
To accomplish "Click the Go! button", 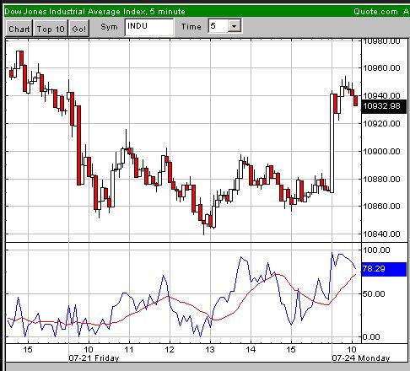I will pos(78,29).
